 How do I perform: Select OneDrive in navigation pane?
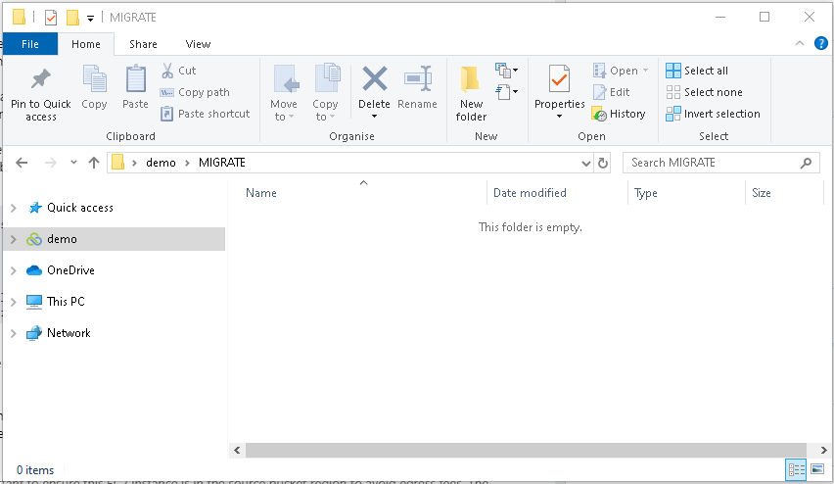tap(70, 270)
